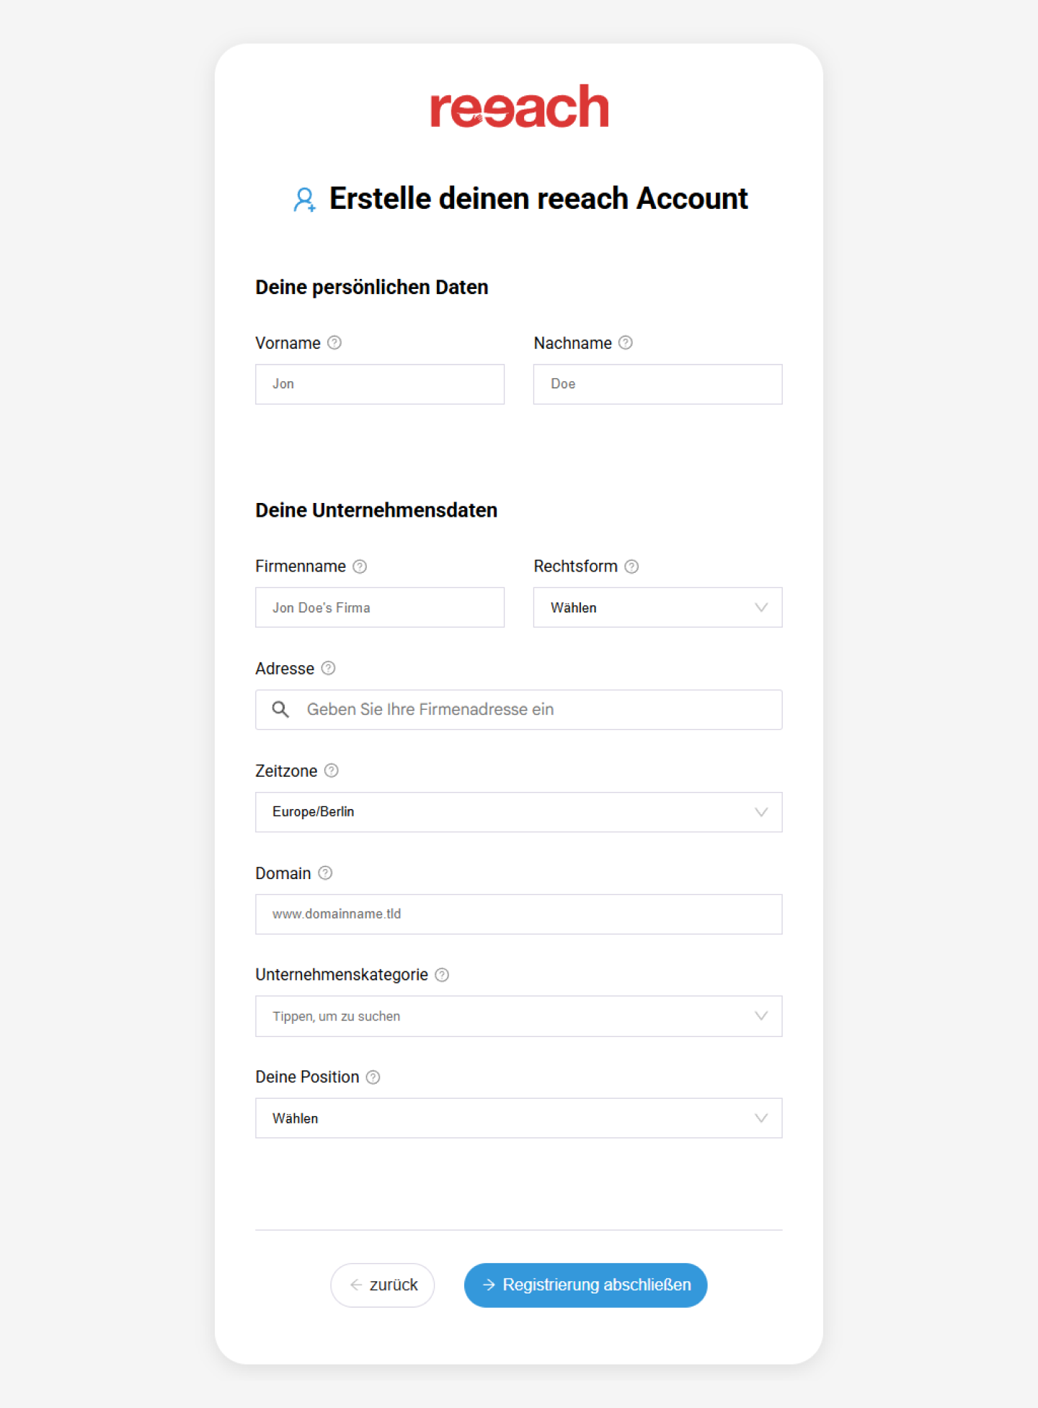Screen dimensions: 1038x1408
Task: Expand the Zeitzone Europe/Berlin dropdown
Action: (518, 812)
